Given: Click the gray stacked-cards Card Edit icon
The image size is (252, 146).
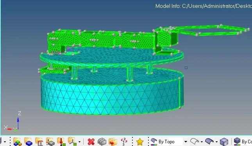Looking at the screenshot, I should (x=102, y=142).
